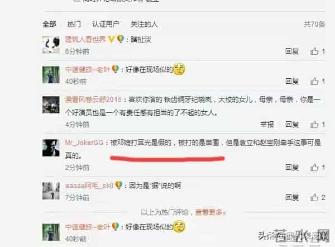Image resolution: width=335 pixels, height=247 pixels.
Task: Open 查看更多 to view more comments
Action: pyautogui.click(x=209, y=212)
